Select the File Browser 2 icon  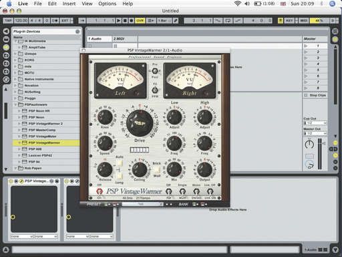(x=6, y=64)
